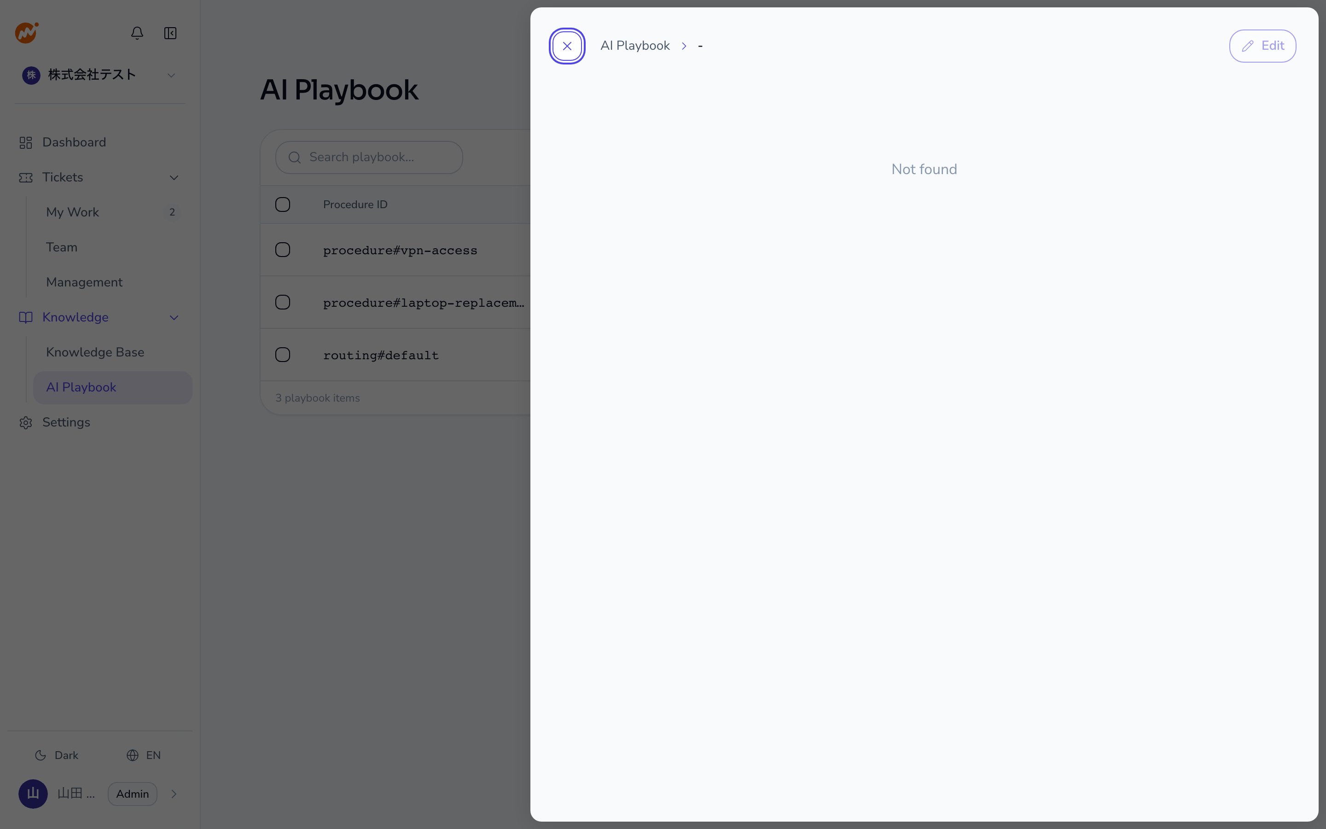Viewport: 1326px width, 829px height.
Task: Click the Settings gear icon
Action: (26, 423)
